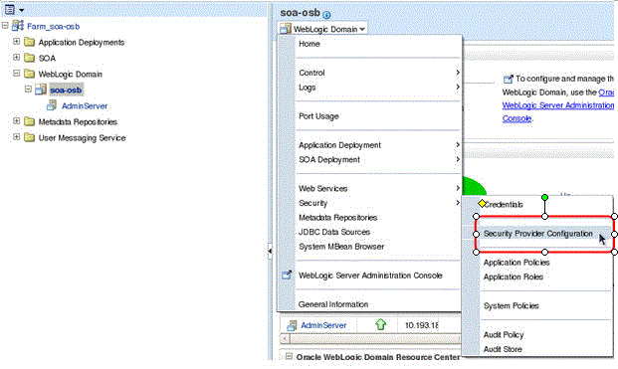Click the User Messaging Service tree label
This screenshot has width=618, height=369.
[x=82, y=138]
